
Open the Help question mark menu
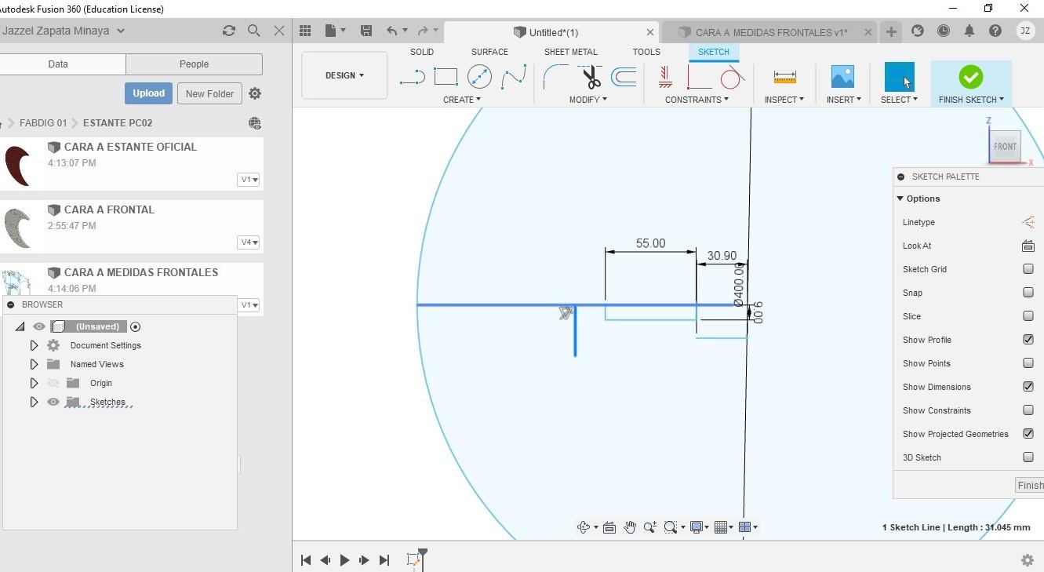pos(995,31)
